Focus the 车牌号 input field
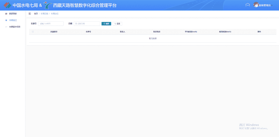 tap(50, 24)
